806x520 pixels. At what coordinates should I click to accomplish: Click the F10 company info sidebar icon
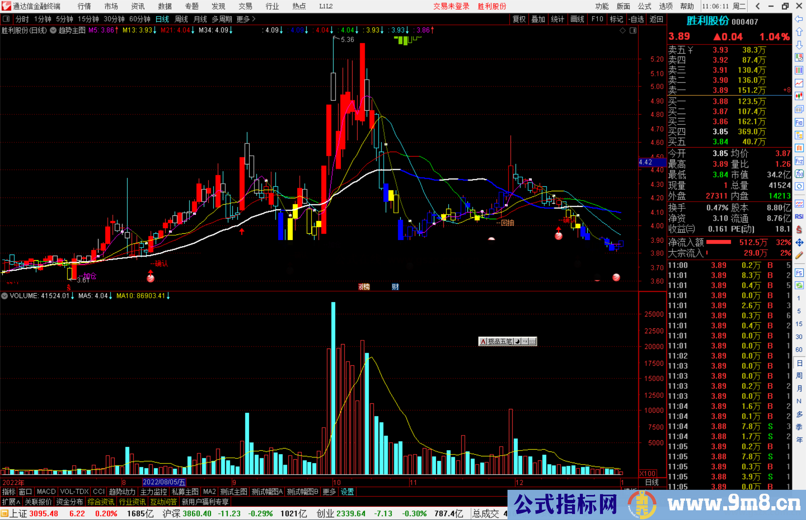click(x=799, y=122)
